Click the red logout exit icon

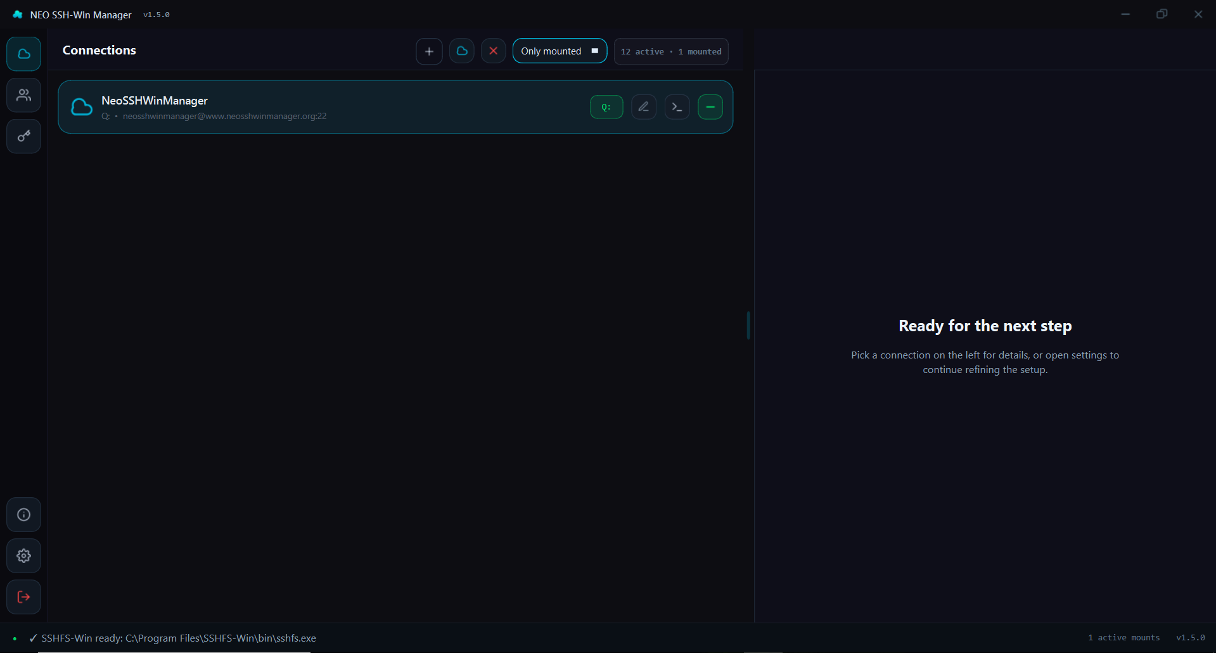24,597
